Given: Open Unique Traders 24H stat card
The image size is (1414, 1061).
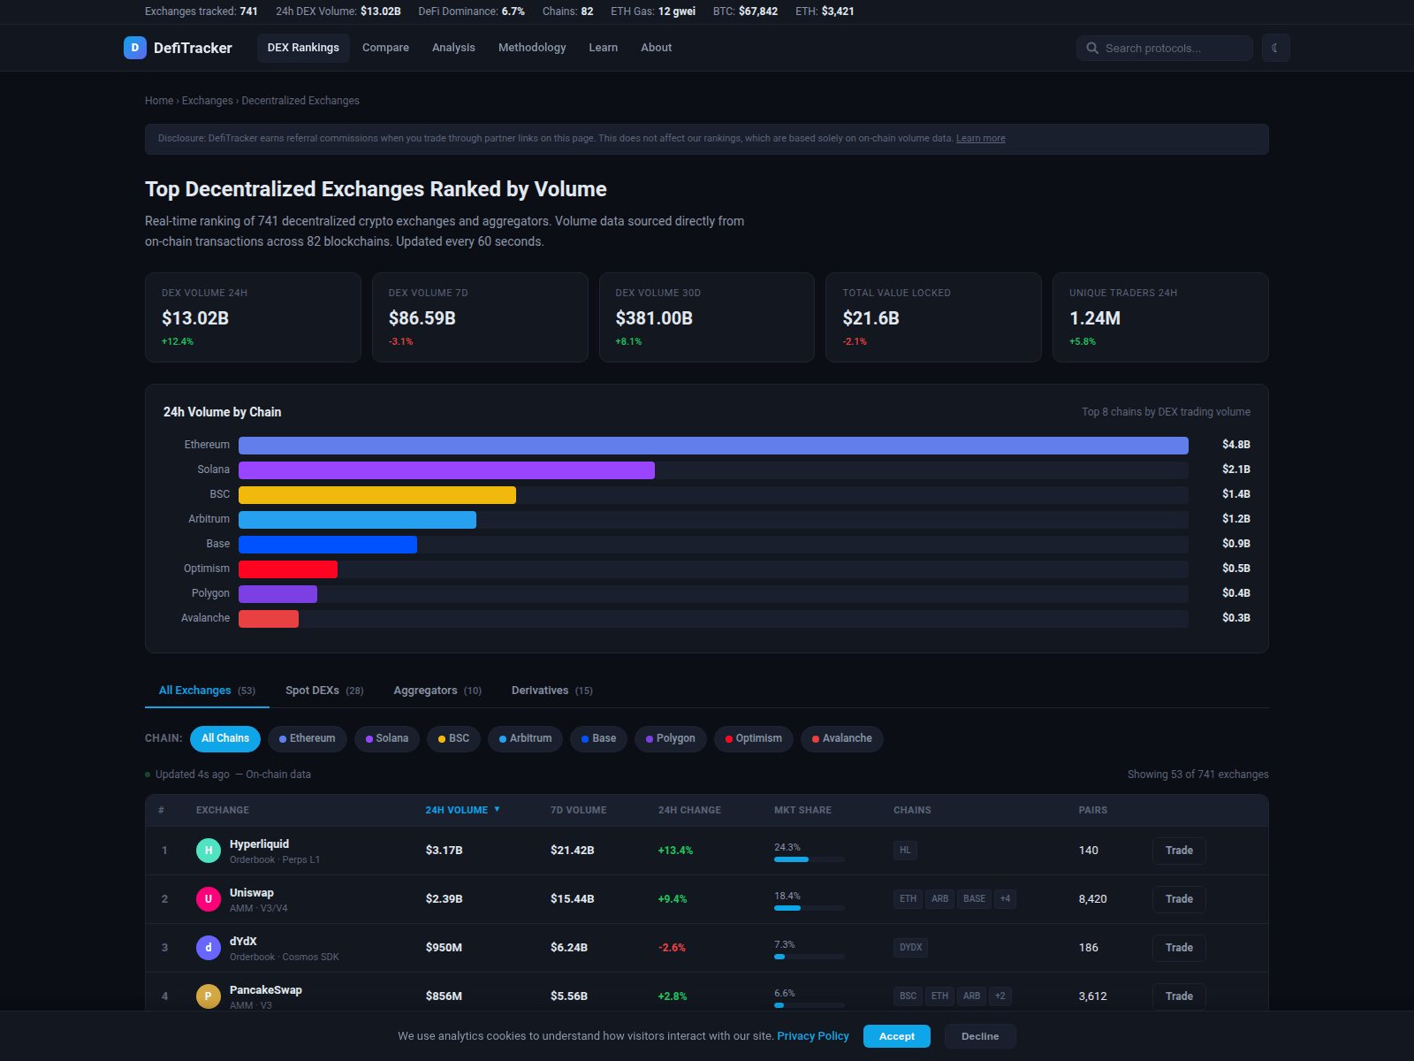Looking at the screenshot, I should point(1160,317).
